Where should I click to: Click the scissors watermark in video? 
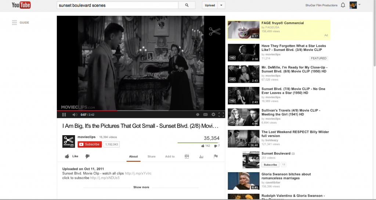(214, 32)
